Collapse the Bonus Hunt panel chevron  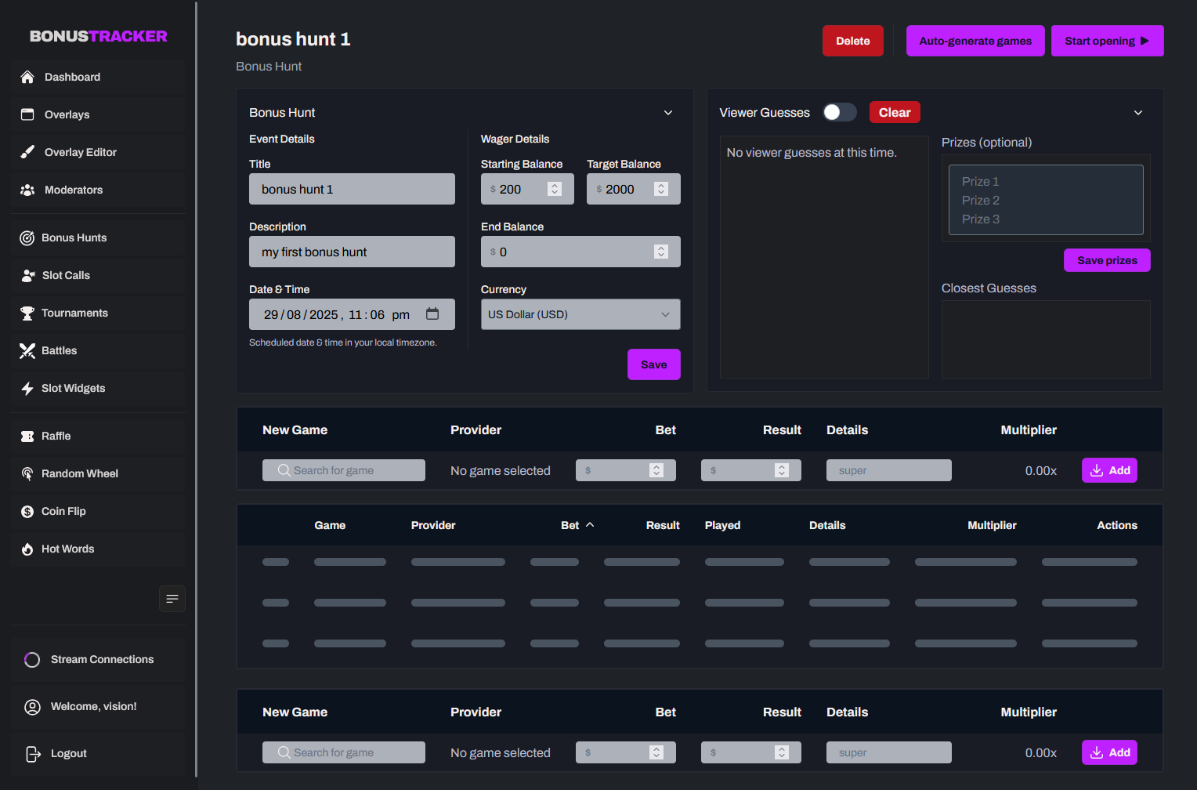(668, 113)
